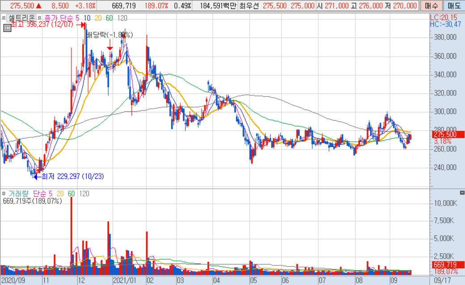Select the volume 20-day average label
The image size is (465, 285).
point(60,194)
